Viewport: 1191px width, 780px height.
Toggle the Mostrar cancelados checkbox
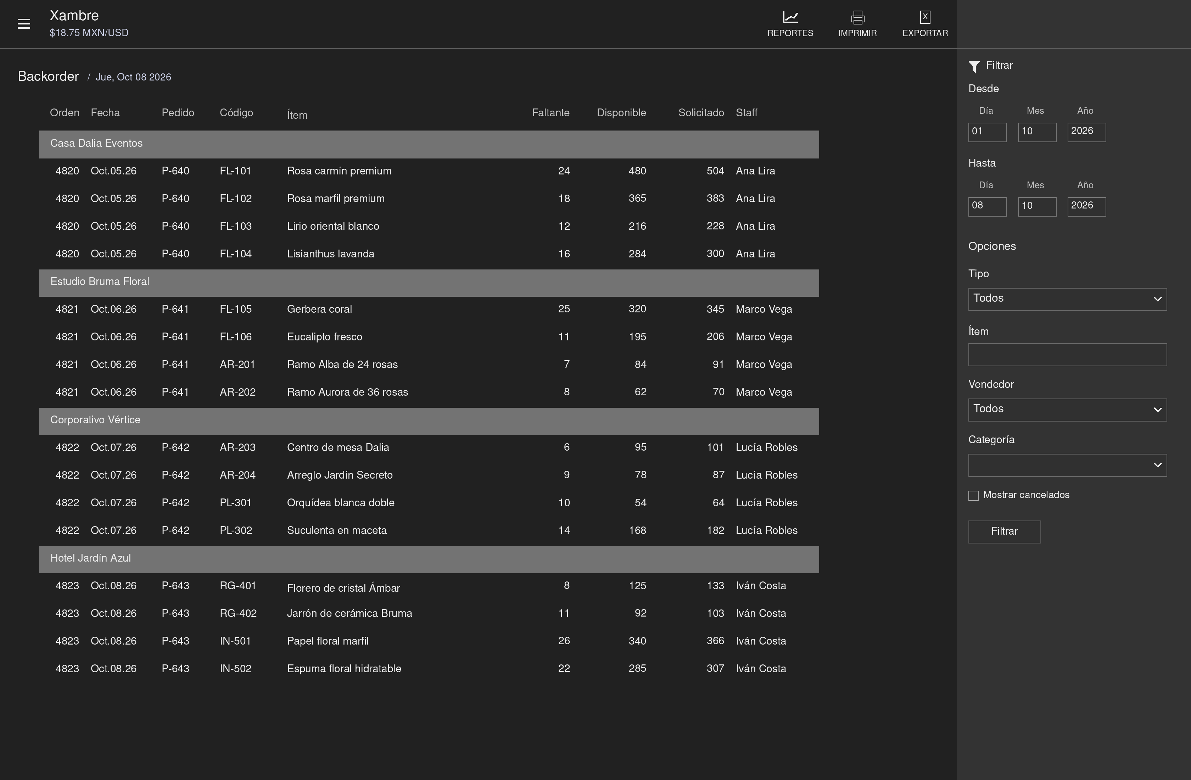pyautogui.click(x=973, y=496)
